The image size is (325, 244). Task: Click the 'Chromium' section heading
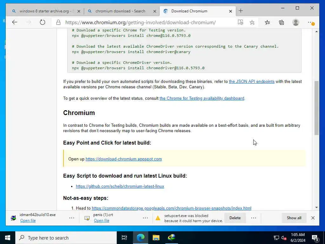point(79,113)
